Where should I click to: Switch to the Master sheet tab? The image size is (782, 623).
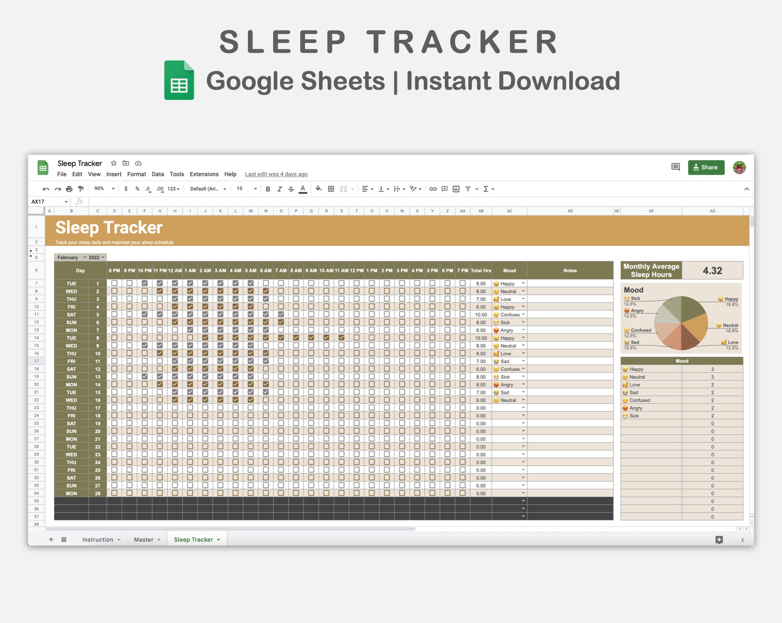pyautogui.click(x=143, y=539)
